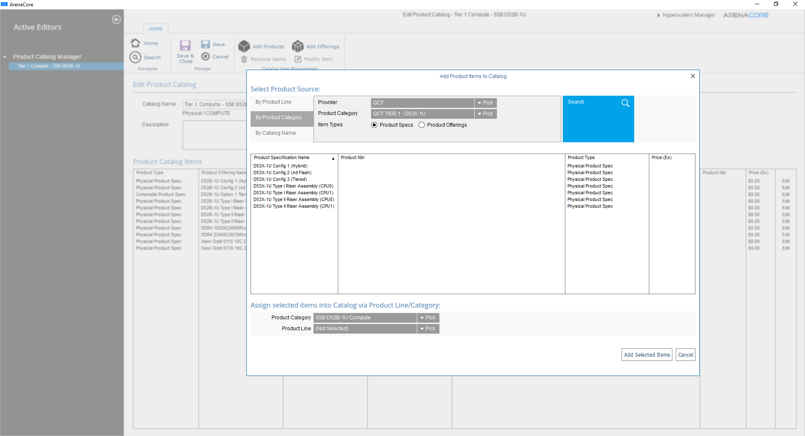Click the blue Search button
This screenshot has height=436, width=805.
pos(598,119)
